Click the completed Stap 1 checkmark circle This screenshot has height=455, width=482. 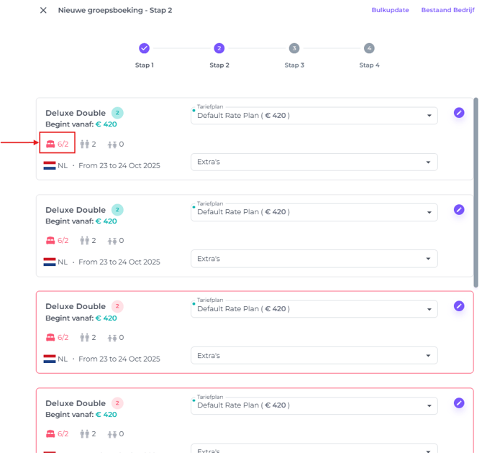pyautogui.click(x=144, y=48)
